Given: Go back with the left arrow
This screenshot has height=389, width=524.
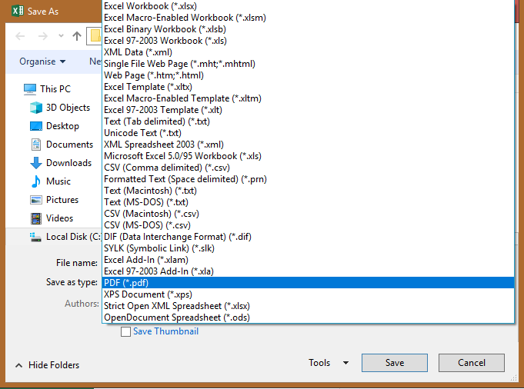Looking at the screenshot, I should [20, 36].
